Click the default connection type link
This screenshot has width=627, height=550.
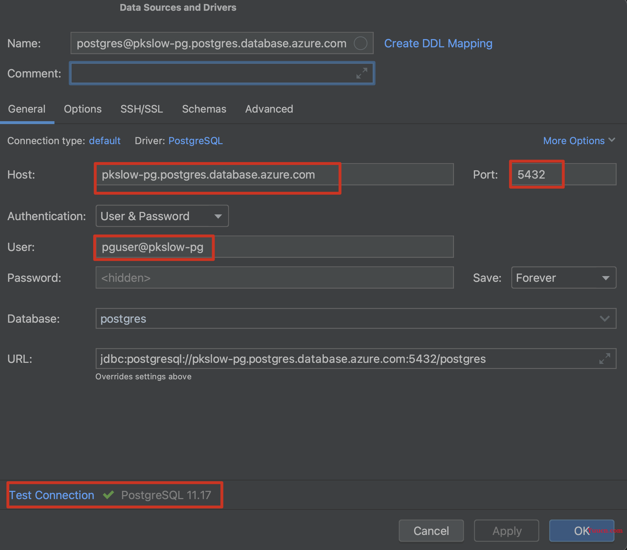click(105, 141)
